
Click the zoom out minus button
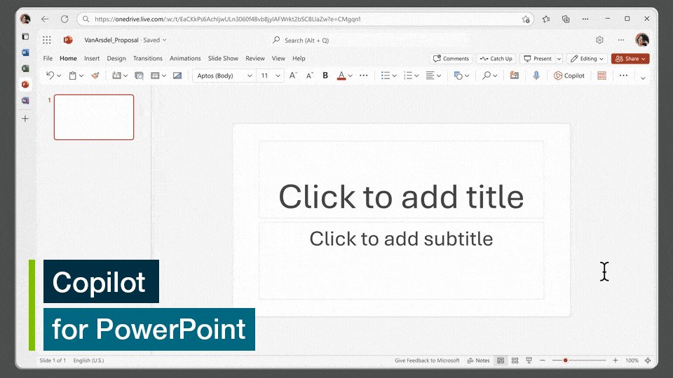point(543,361)
